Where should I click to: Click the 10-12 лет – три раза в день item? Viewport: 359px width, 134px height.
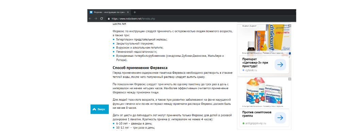click(135, 128)
